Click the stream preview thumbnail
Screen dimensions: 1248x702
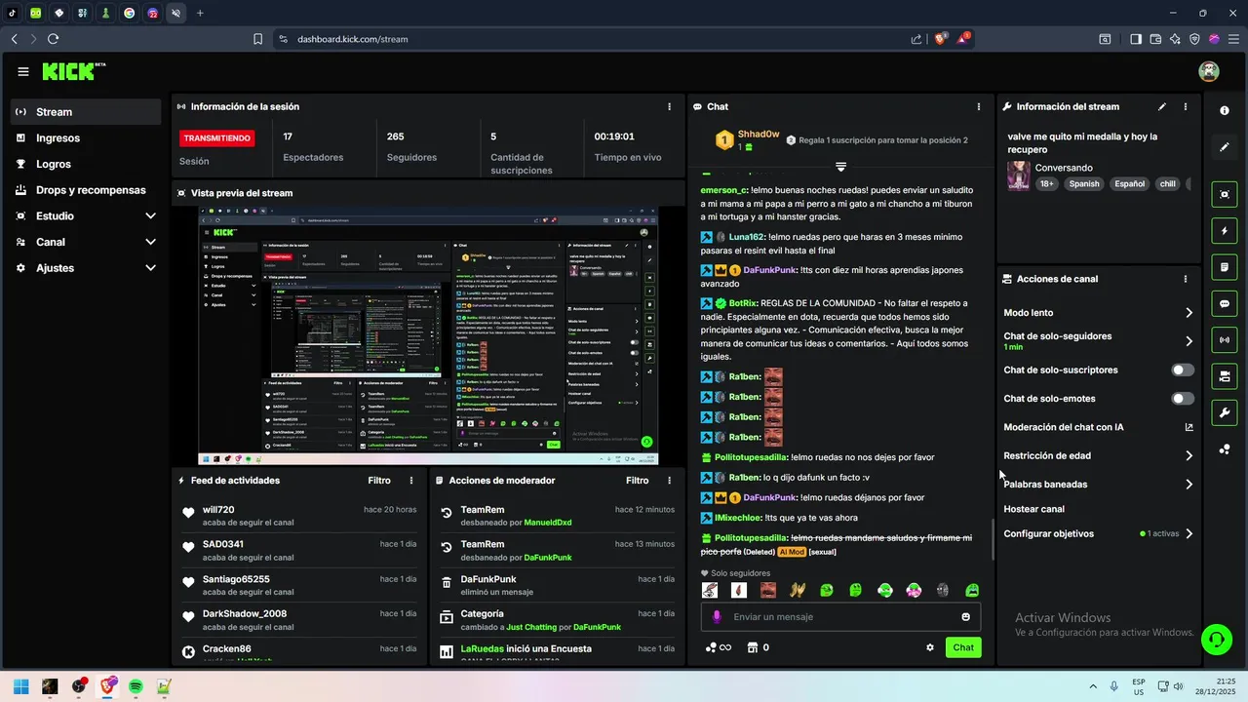(x=429, y=336)
